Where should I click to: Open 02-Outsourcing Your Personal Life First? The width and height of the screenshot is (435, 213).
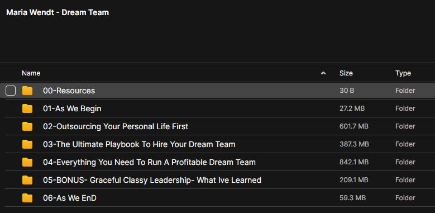pos(116,126)
